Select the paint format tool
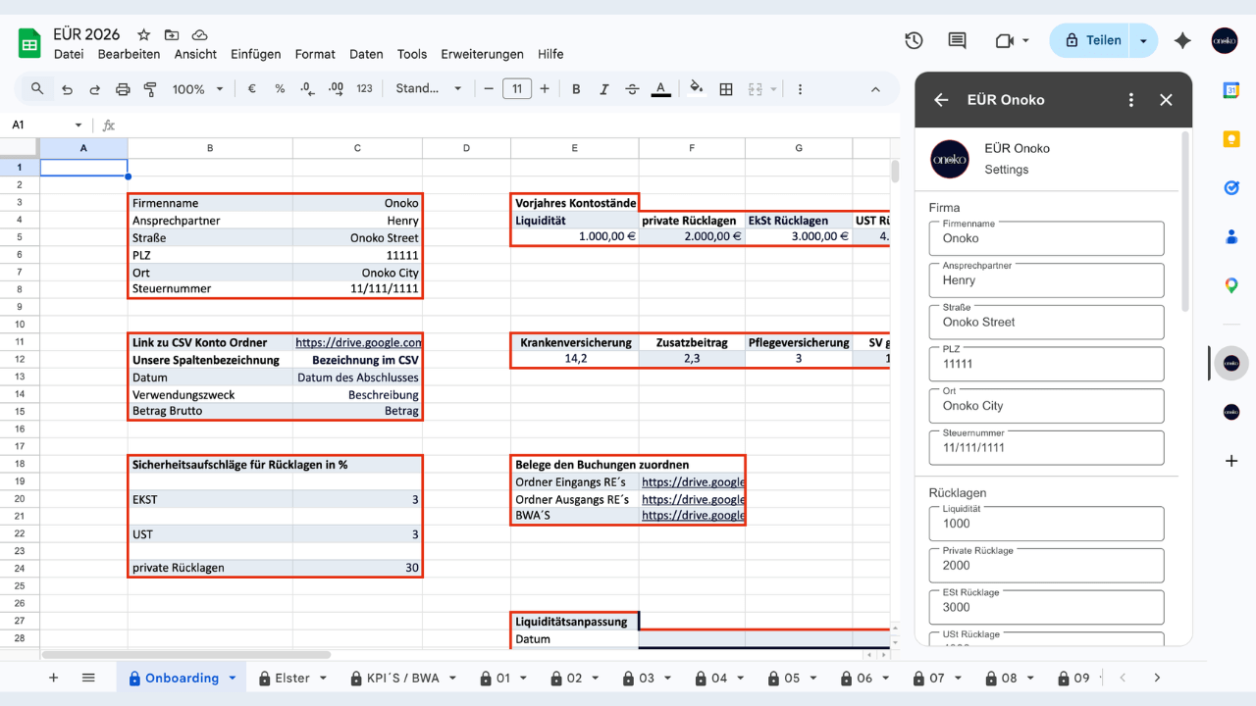1256x706 pixels. click(x=150, y=89)
